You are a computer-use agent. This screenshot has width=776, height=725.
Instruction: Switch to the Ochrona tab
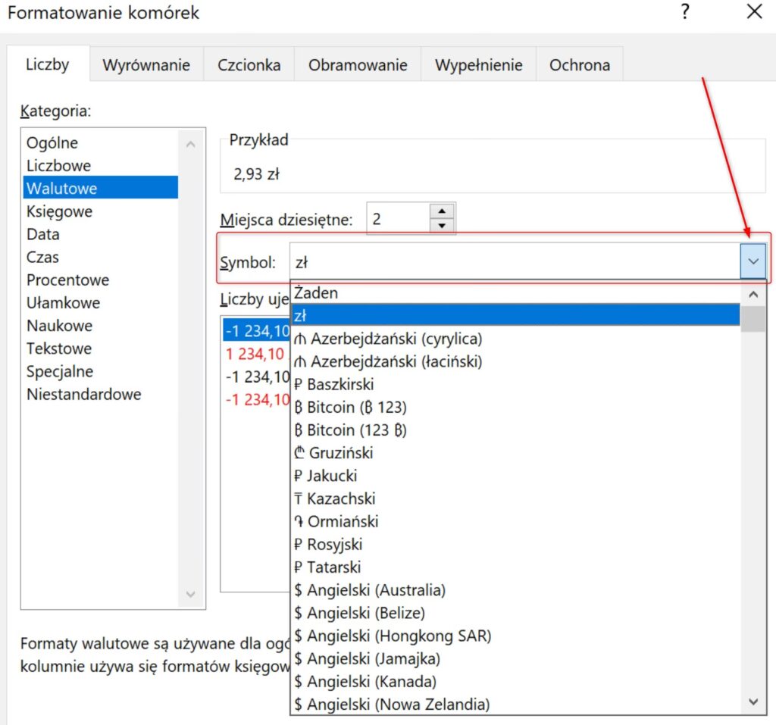tap(579, 65)
